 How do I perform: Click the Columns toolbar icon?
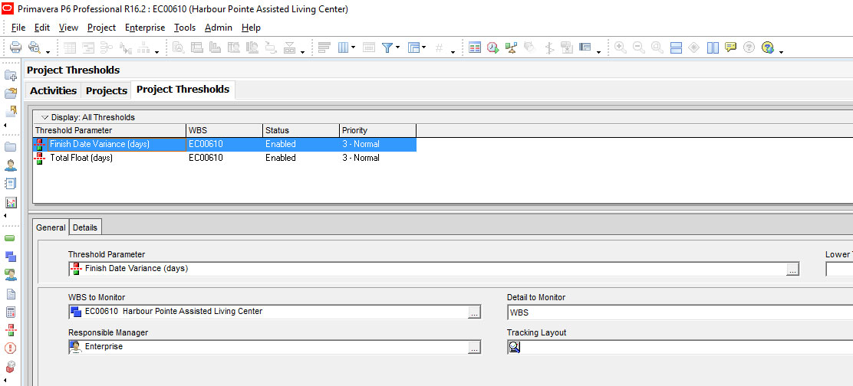(344, 47)
